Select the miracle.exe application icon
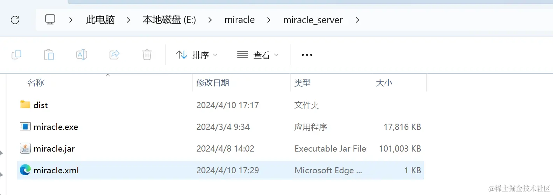Image resolution: width=553 pixels, height=195 pixels. pyautogui.click(x=25, y=127)
